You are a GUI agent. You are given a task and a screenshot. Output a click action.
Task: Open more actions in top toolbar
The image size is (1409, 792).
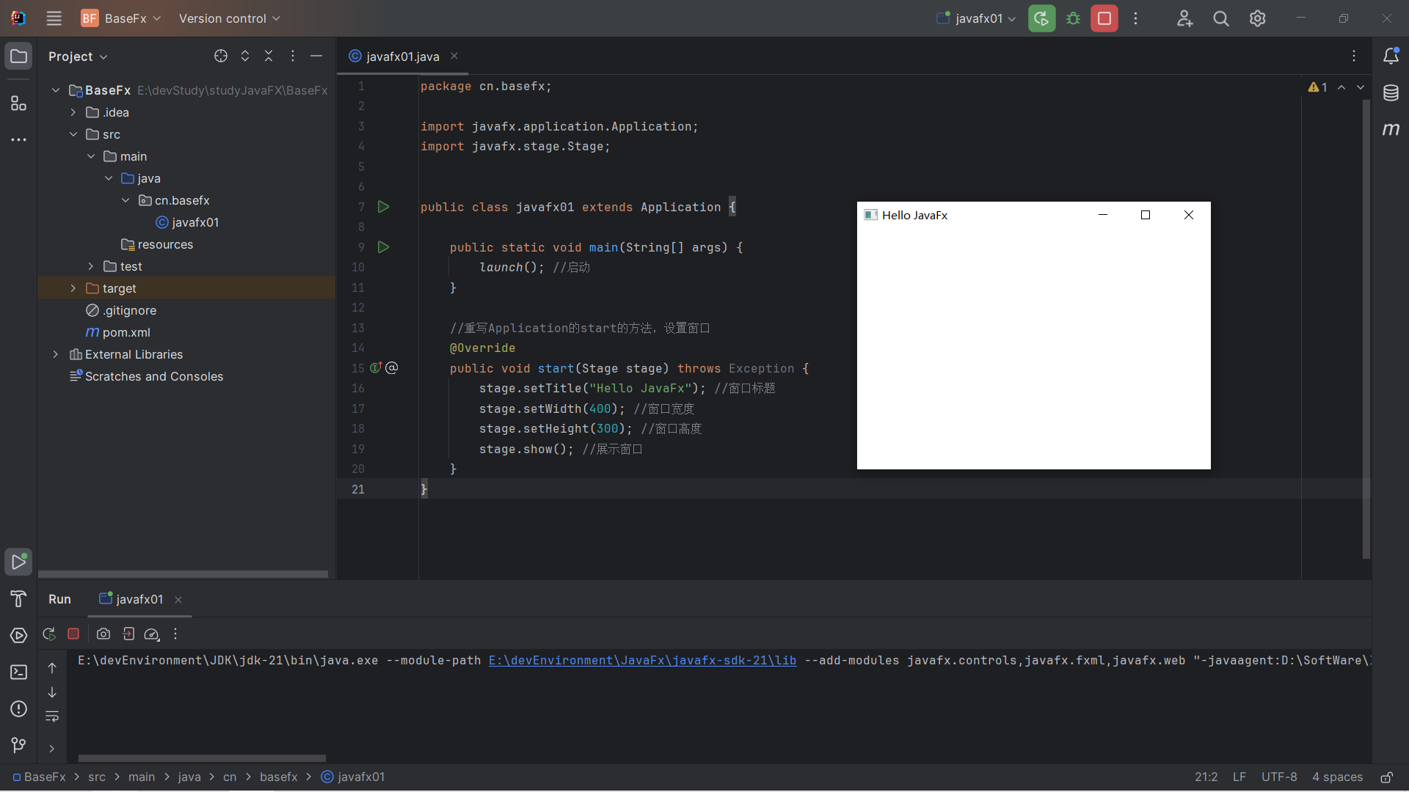(x=1136, y=18)
